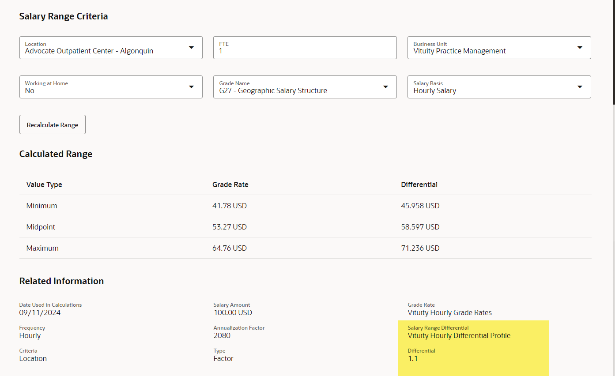The height and width of the screenshot is (376, 615).
Task: Click into the FTE input field
Action: tap(305, 48)
